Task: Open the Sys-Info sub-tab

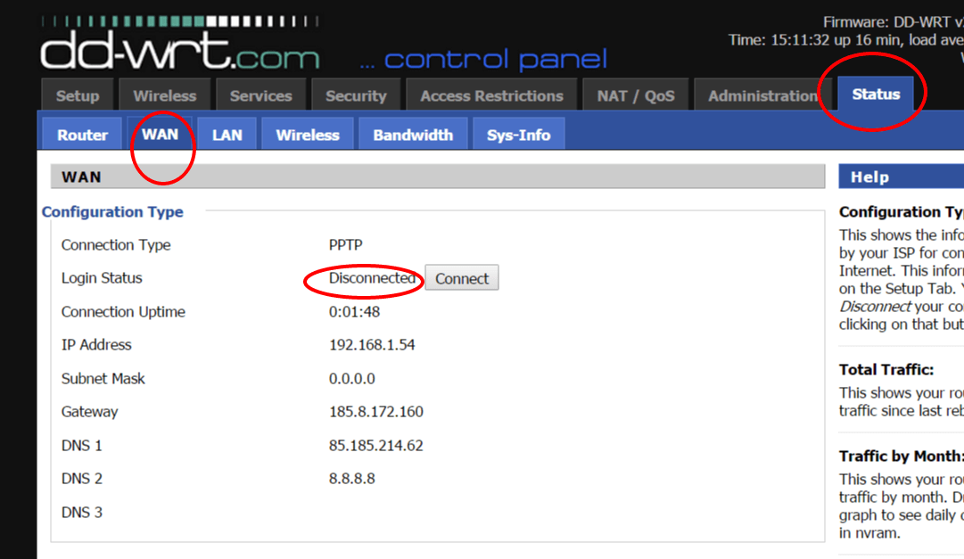Action: (x=518, y=134)
